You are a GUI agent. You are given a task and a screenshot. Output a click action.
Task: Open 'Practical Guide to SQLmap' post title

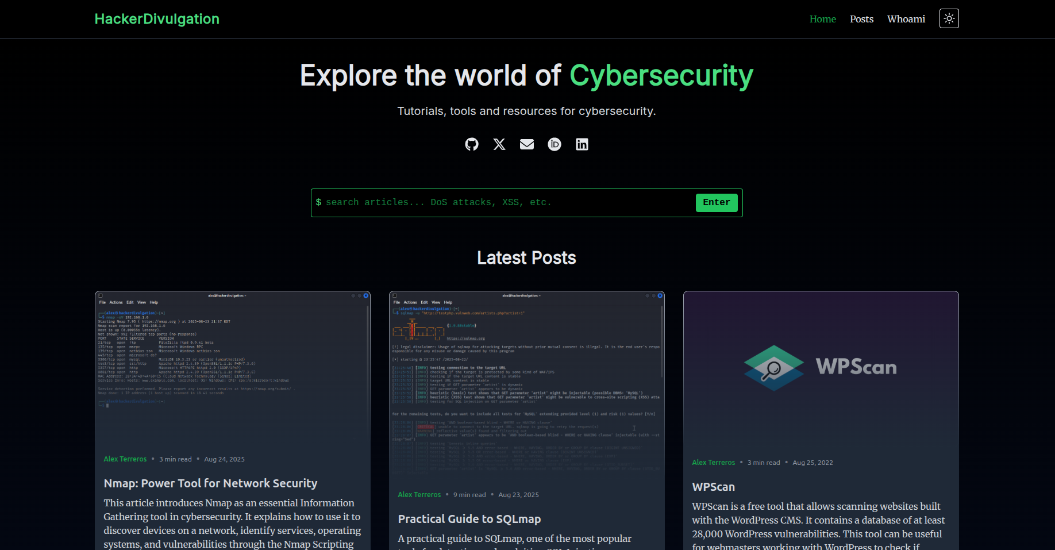pyautogui.click(x=469, y=519)
